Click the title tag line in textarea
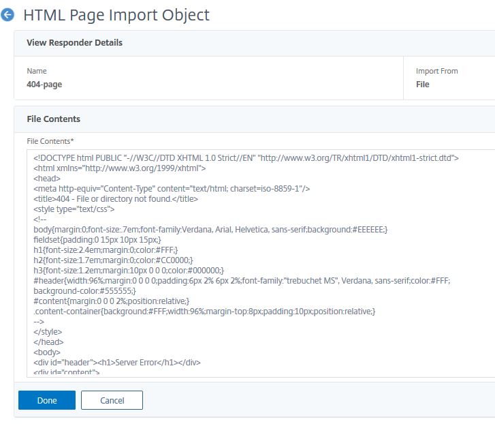 (116, 199)
